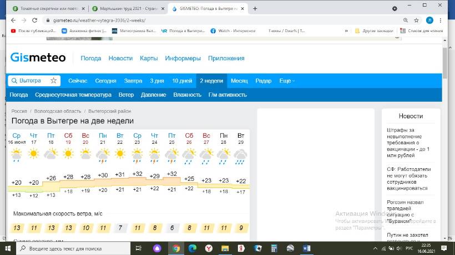Image resolution: width=455 pixels, height=255 pixels.
Task: Open File Explorer from the taskbar
Action: pyautogui.click(x=225, y=248)
